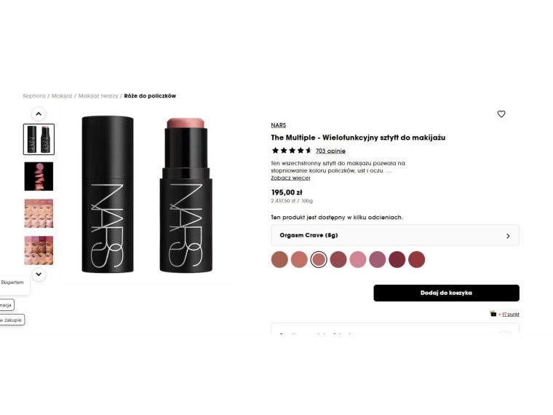Add product to wishlist with heart icon
Image resolution: width=553 pixels, height=415 pixels.
click(x=501, y=114)
